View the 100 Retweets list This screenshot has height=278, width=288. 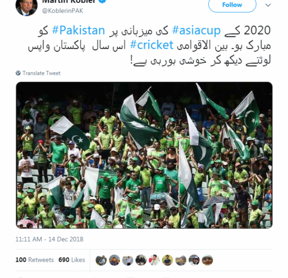pyautogui.click(x=35, y=260)
